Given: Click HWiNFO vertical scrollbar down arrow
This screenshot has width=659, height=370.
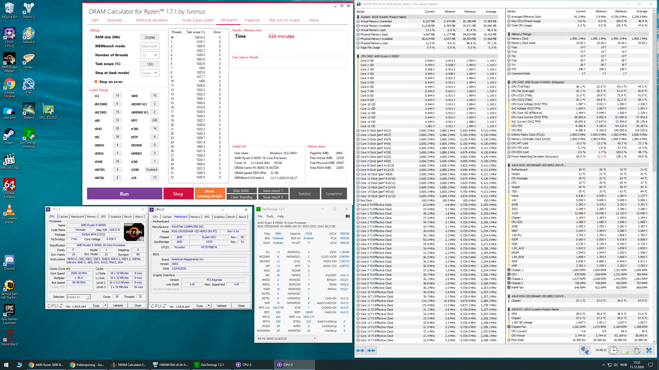Looking at the screenshot, I should (x=654, y=342).
